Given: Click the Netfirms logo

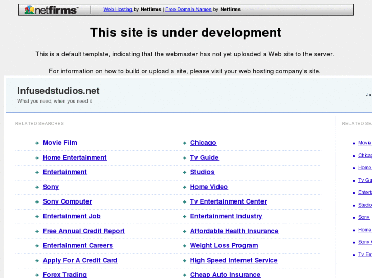Looking at the screenshot, I should (51, 10).
